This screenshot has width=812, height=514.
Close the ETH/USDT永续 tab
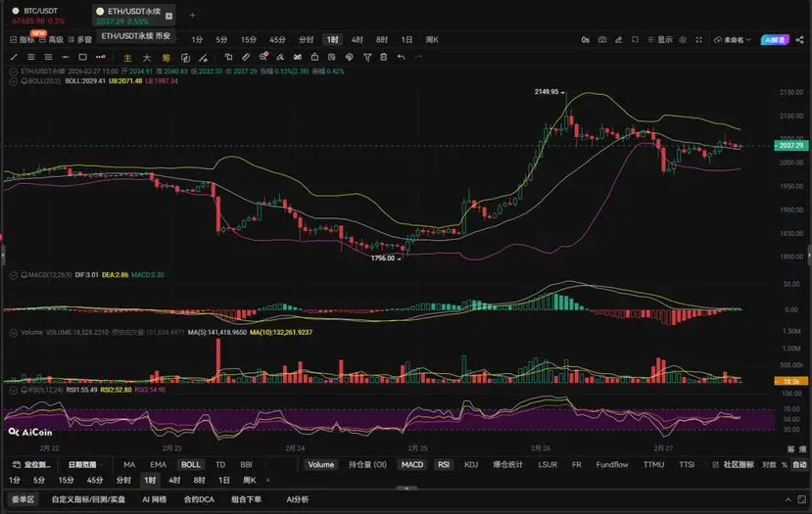click(x=168, y=16)
